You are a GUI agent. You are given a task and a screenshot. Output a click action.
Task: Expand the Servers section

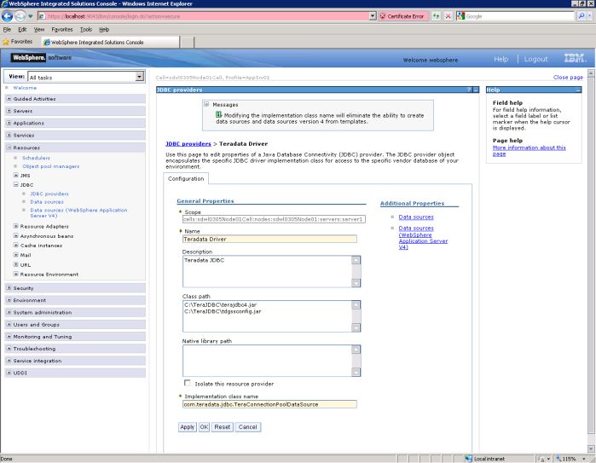click(x=9, y=111)
